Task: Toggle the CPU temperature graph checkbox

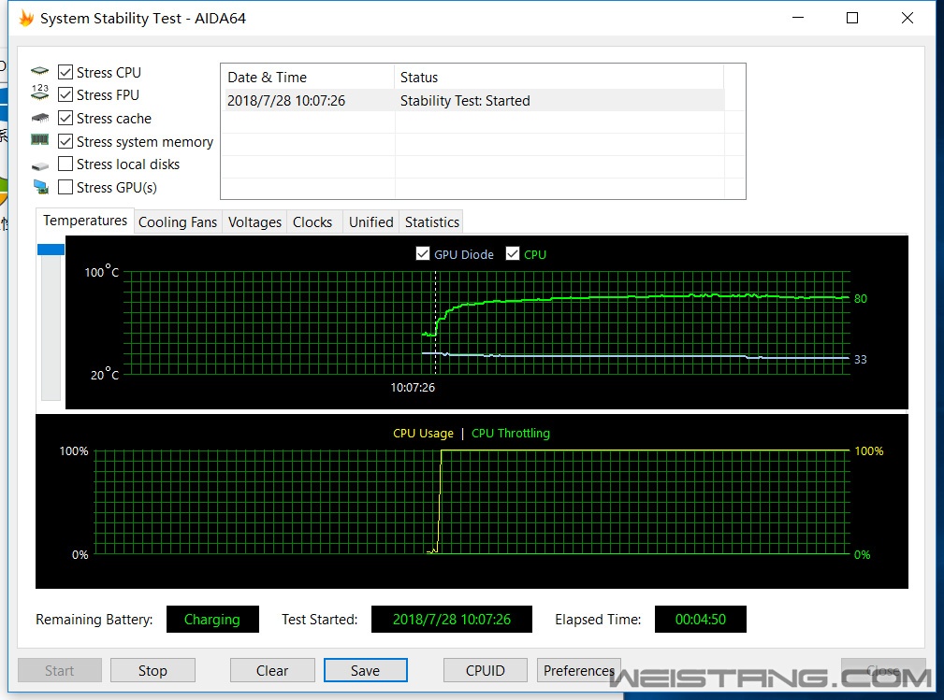Action: tap(513, 254)
